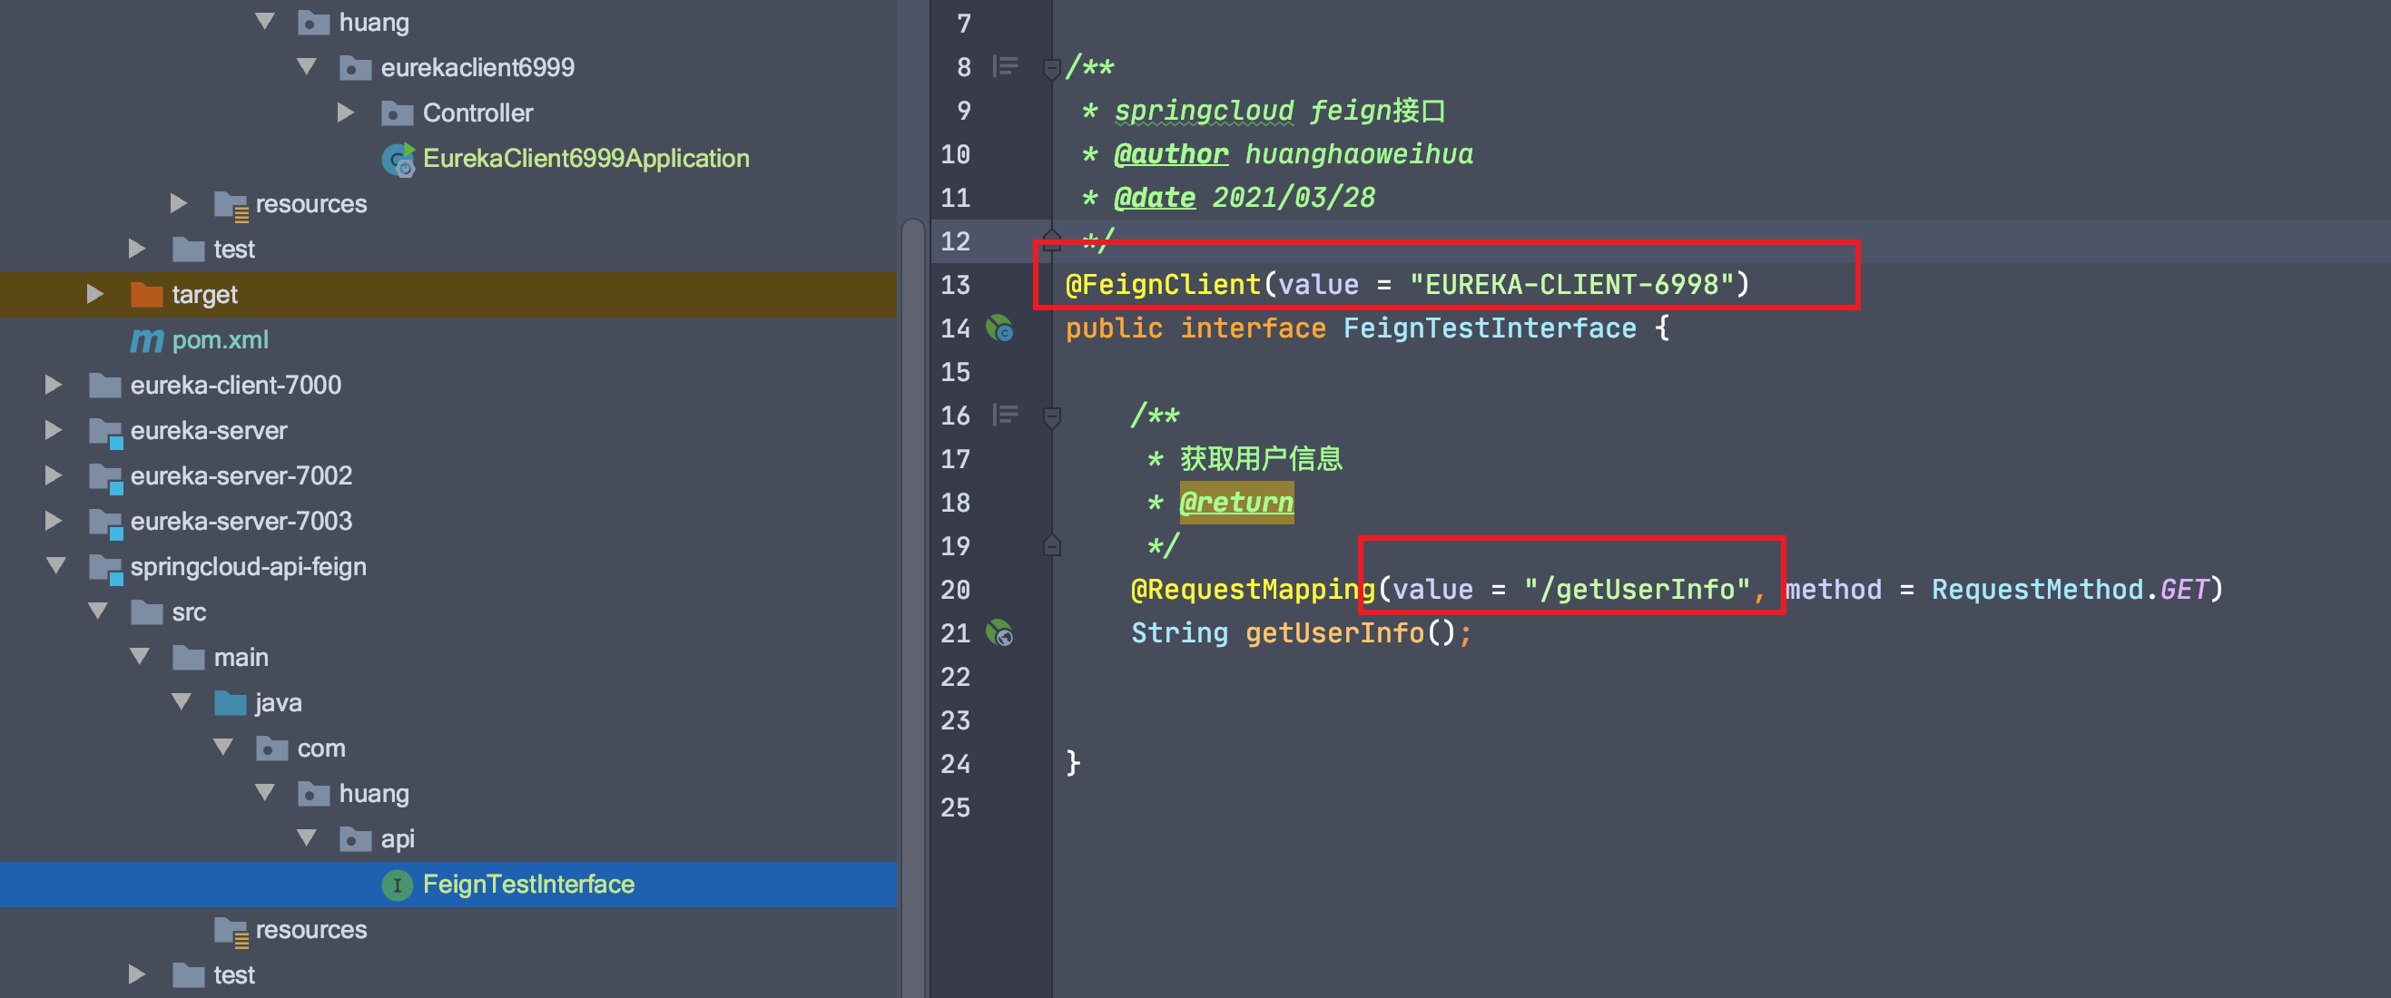Open EurekaClient6999Application class file

(x=585, y=159)
